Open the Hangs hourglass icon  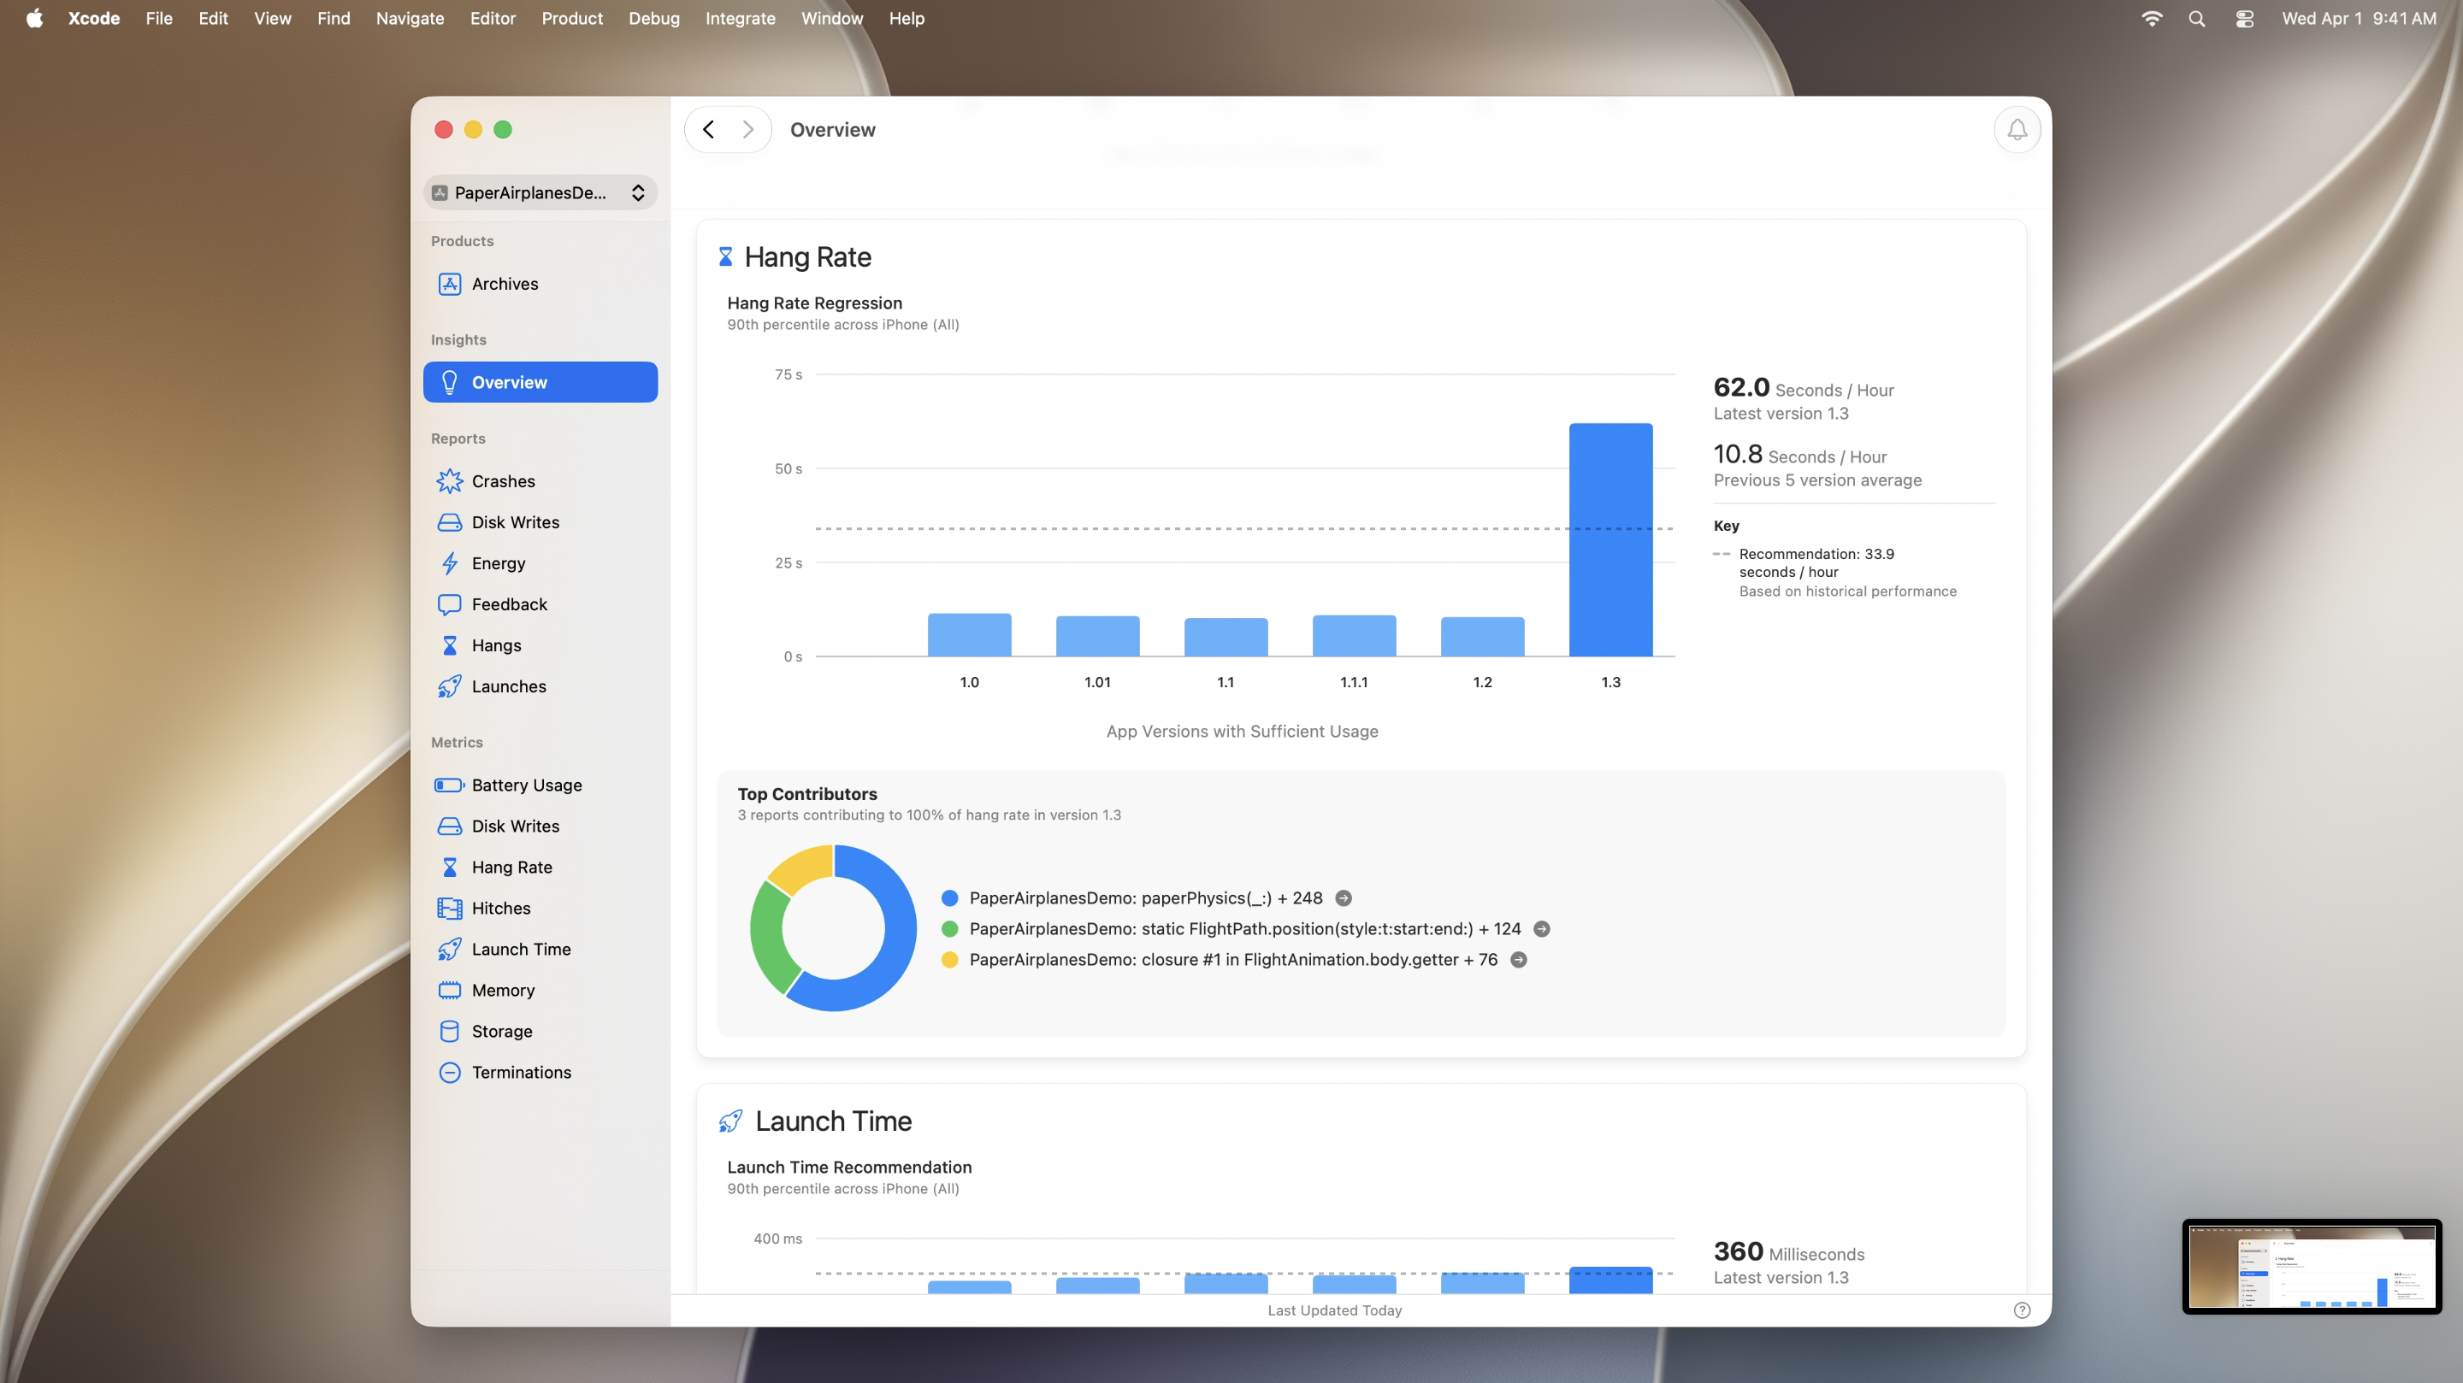tap(449, 645)
